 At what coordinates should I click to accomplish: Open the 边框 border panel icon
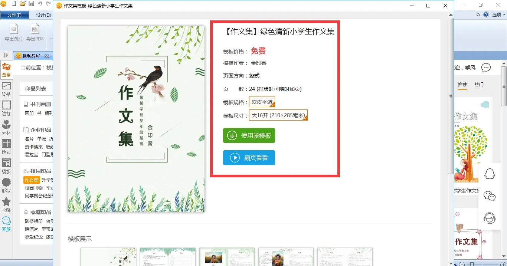coord(6,109)
